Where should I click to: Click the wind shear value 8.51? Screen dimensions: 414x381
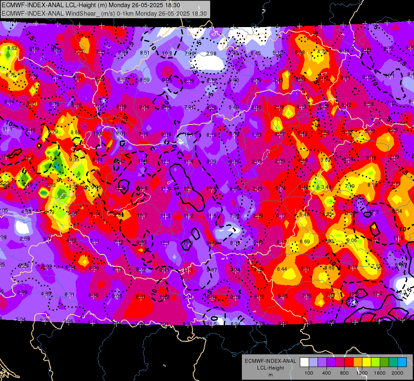(x=145, y=52)
